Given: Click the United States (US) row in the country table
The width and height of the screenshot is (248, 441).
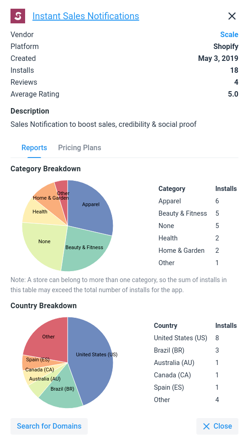Looking at the screenshot, I should coord(195,338).
